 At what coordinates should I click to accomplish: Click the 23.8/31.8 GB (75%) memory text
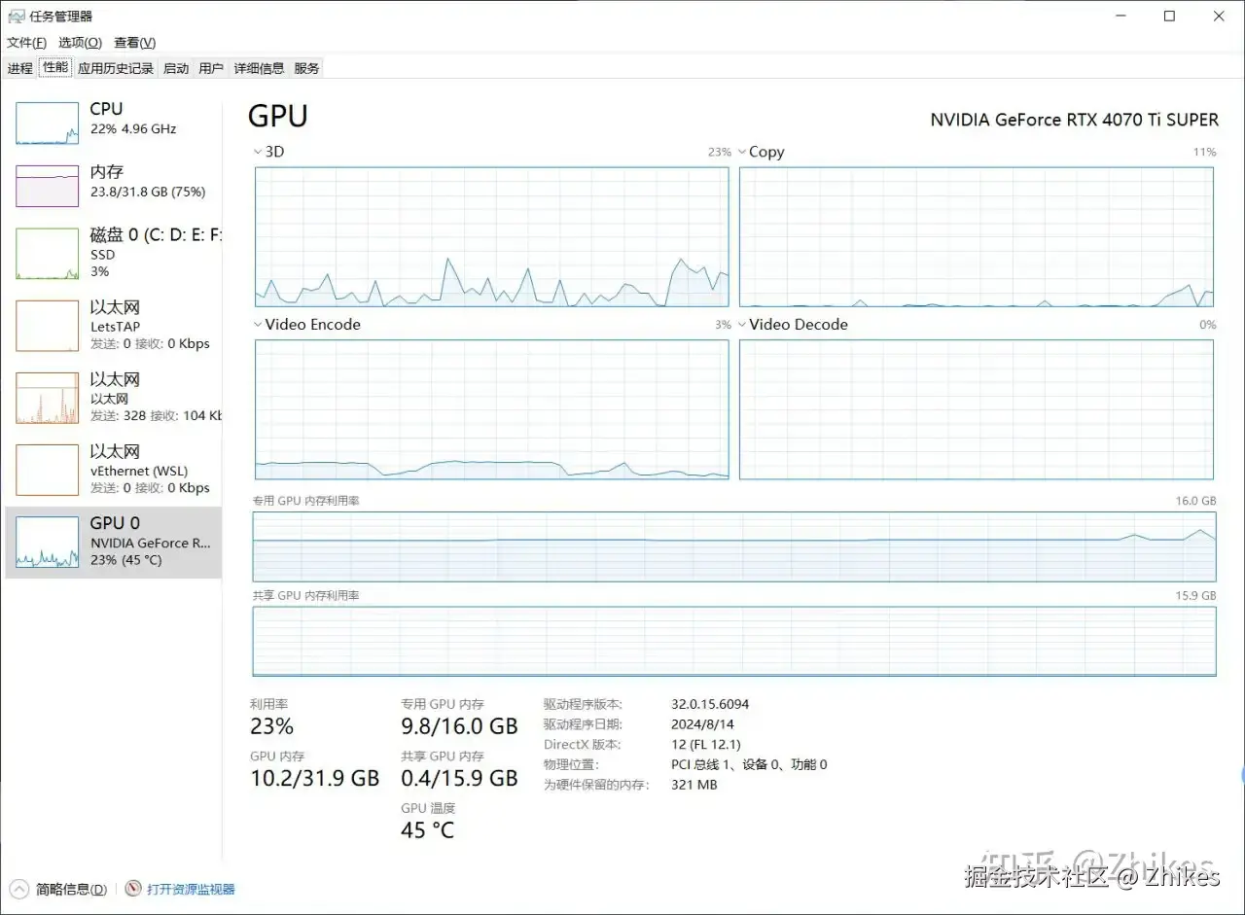tap(148, 193)
